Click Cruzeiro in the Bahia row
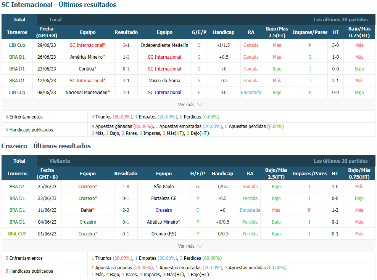377x280 pixels. 164,210
